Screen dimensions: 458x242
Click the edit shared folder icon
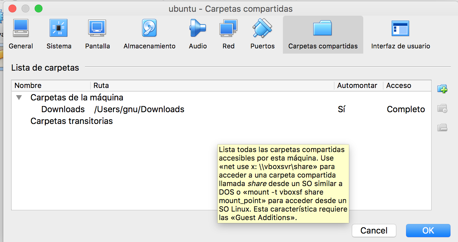(x=442, y=108)
